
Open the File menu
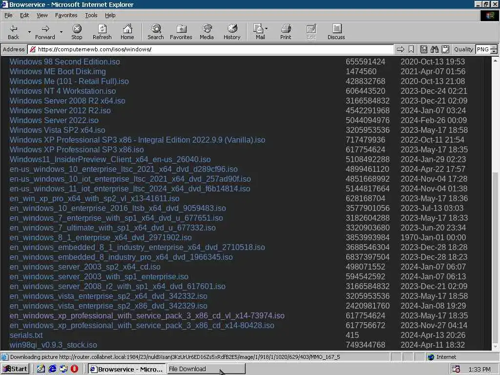tap(8, 15)
